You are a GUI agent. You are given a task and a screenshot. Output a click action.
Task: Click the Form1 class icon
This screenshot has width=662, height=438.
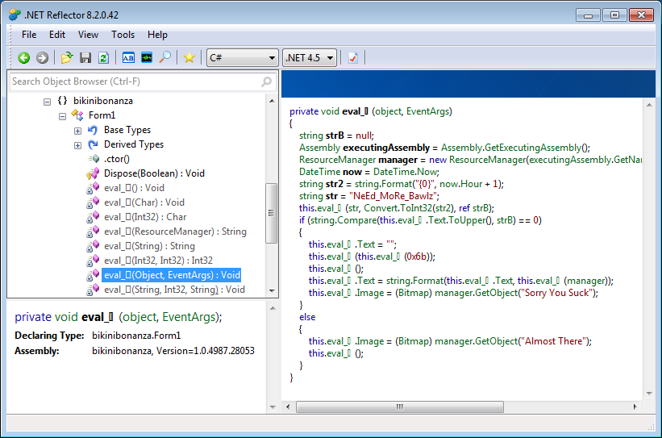click(77, 115)
